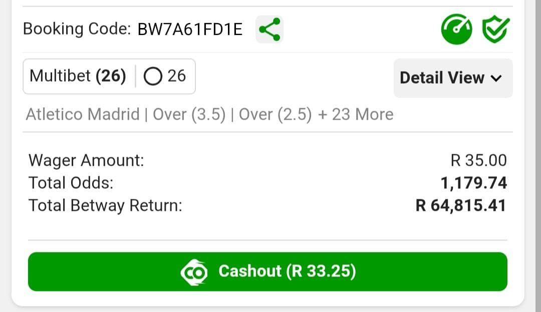The image size is (541, 312).
Task: Click the Over (3.5) selection text
Action: pos(189,115)
